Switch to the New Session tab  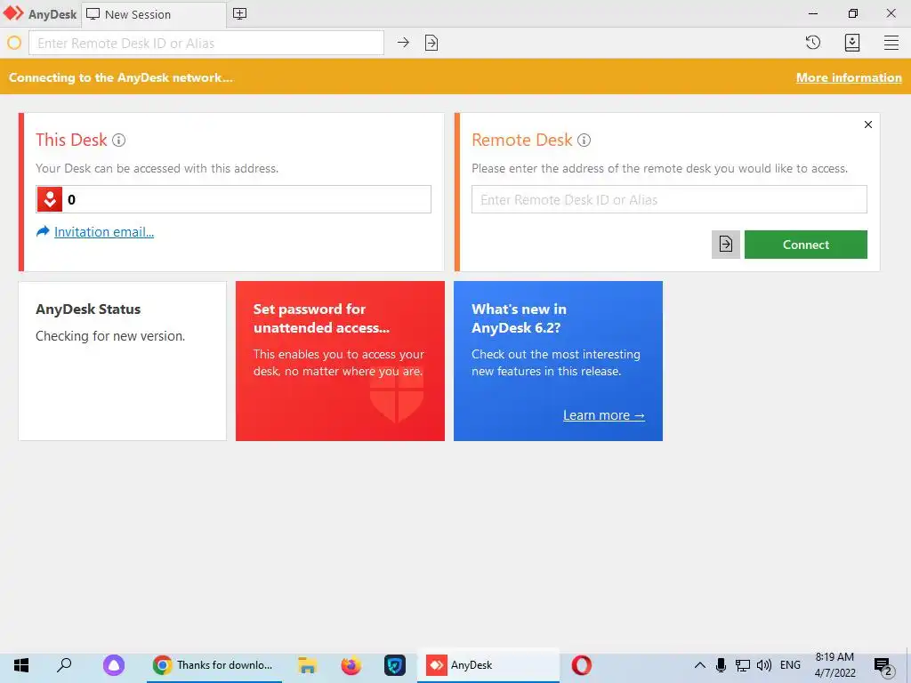[154, 14]
